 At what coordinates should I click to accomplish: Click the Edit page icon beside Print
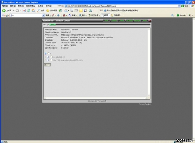(x=76, y=11)
